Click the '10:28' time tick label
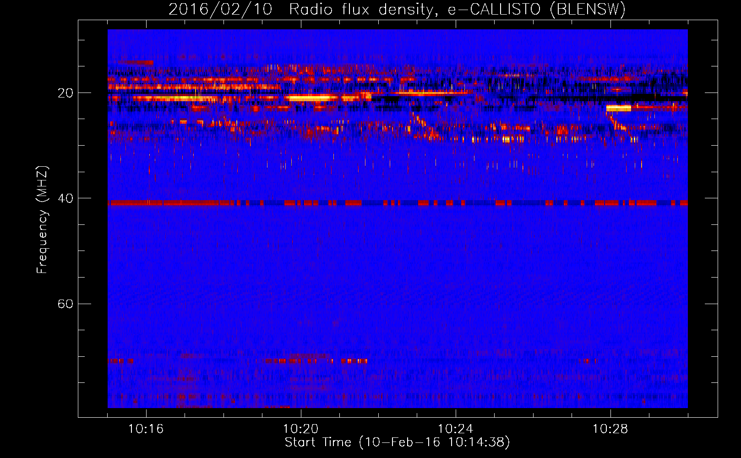This screenshot has width=741, height=458. click(x=610, y=429)
